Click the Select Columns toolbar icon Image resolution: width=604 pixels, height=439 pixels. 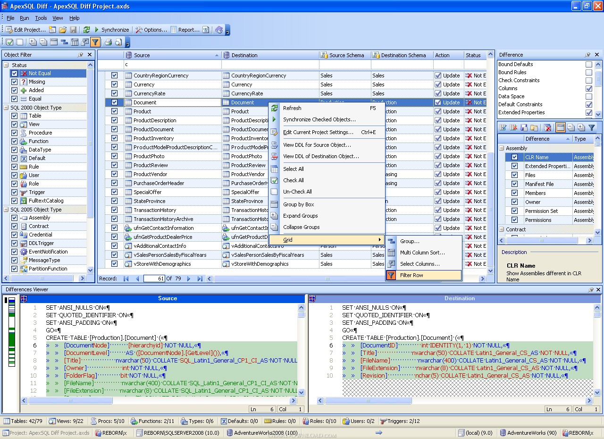pyautogui.click(x=85, y=42)
